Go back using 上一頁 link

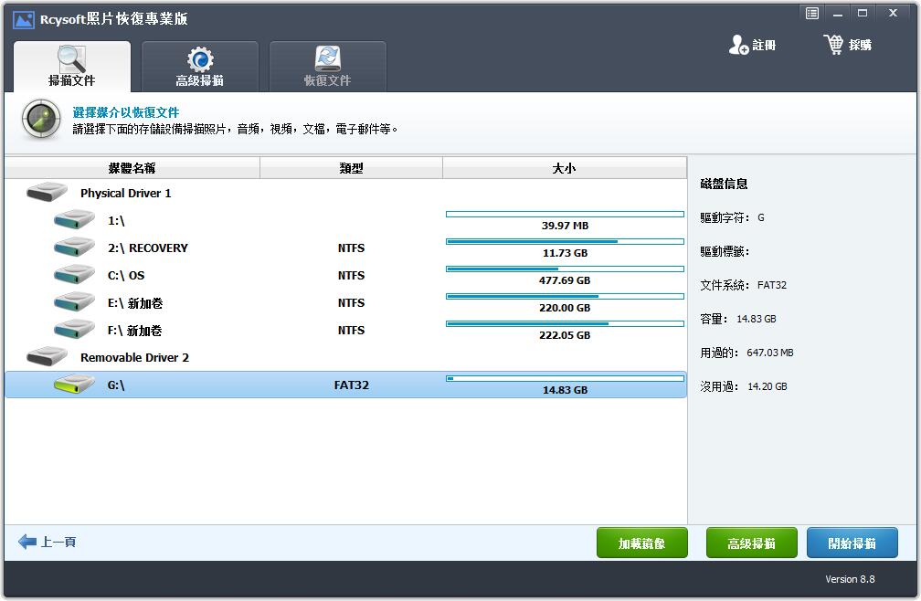point(48,542)
